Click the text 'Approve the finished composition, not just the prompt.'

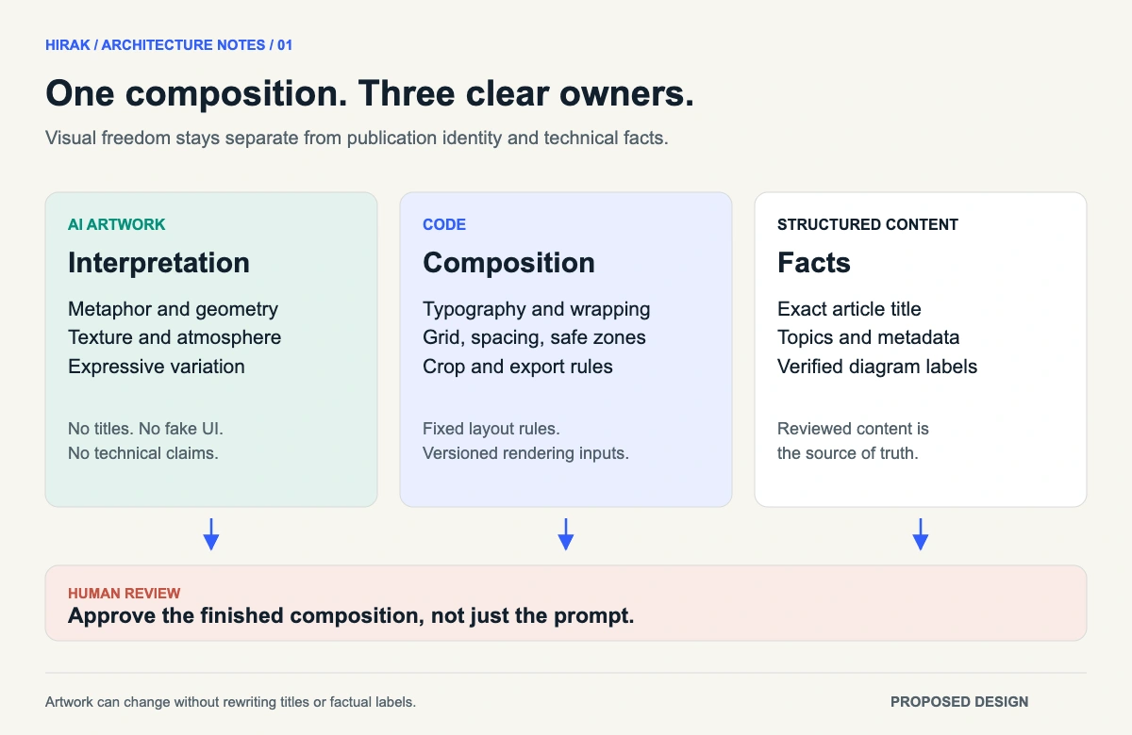tap(351, 616)
